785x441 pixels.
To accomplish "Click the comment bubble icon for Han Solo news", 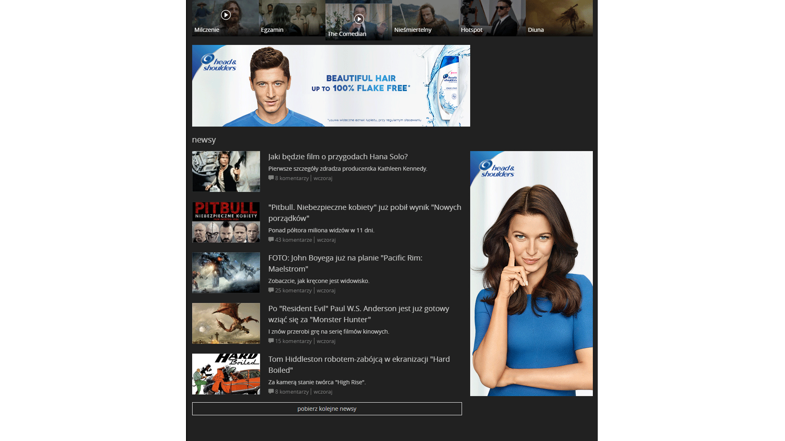I will [271, 178].
